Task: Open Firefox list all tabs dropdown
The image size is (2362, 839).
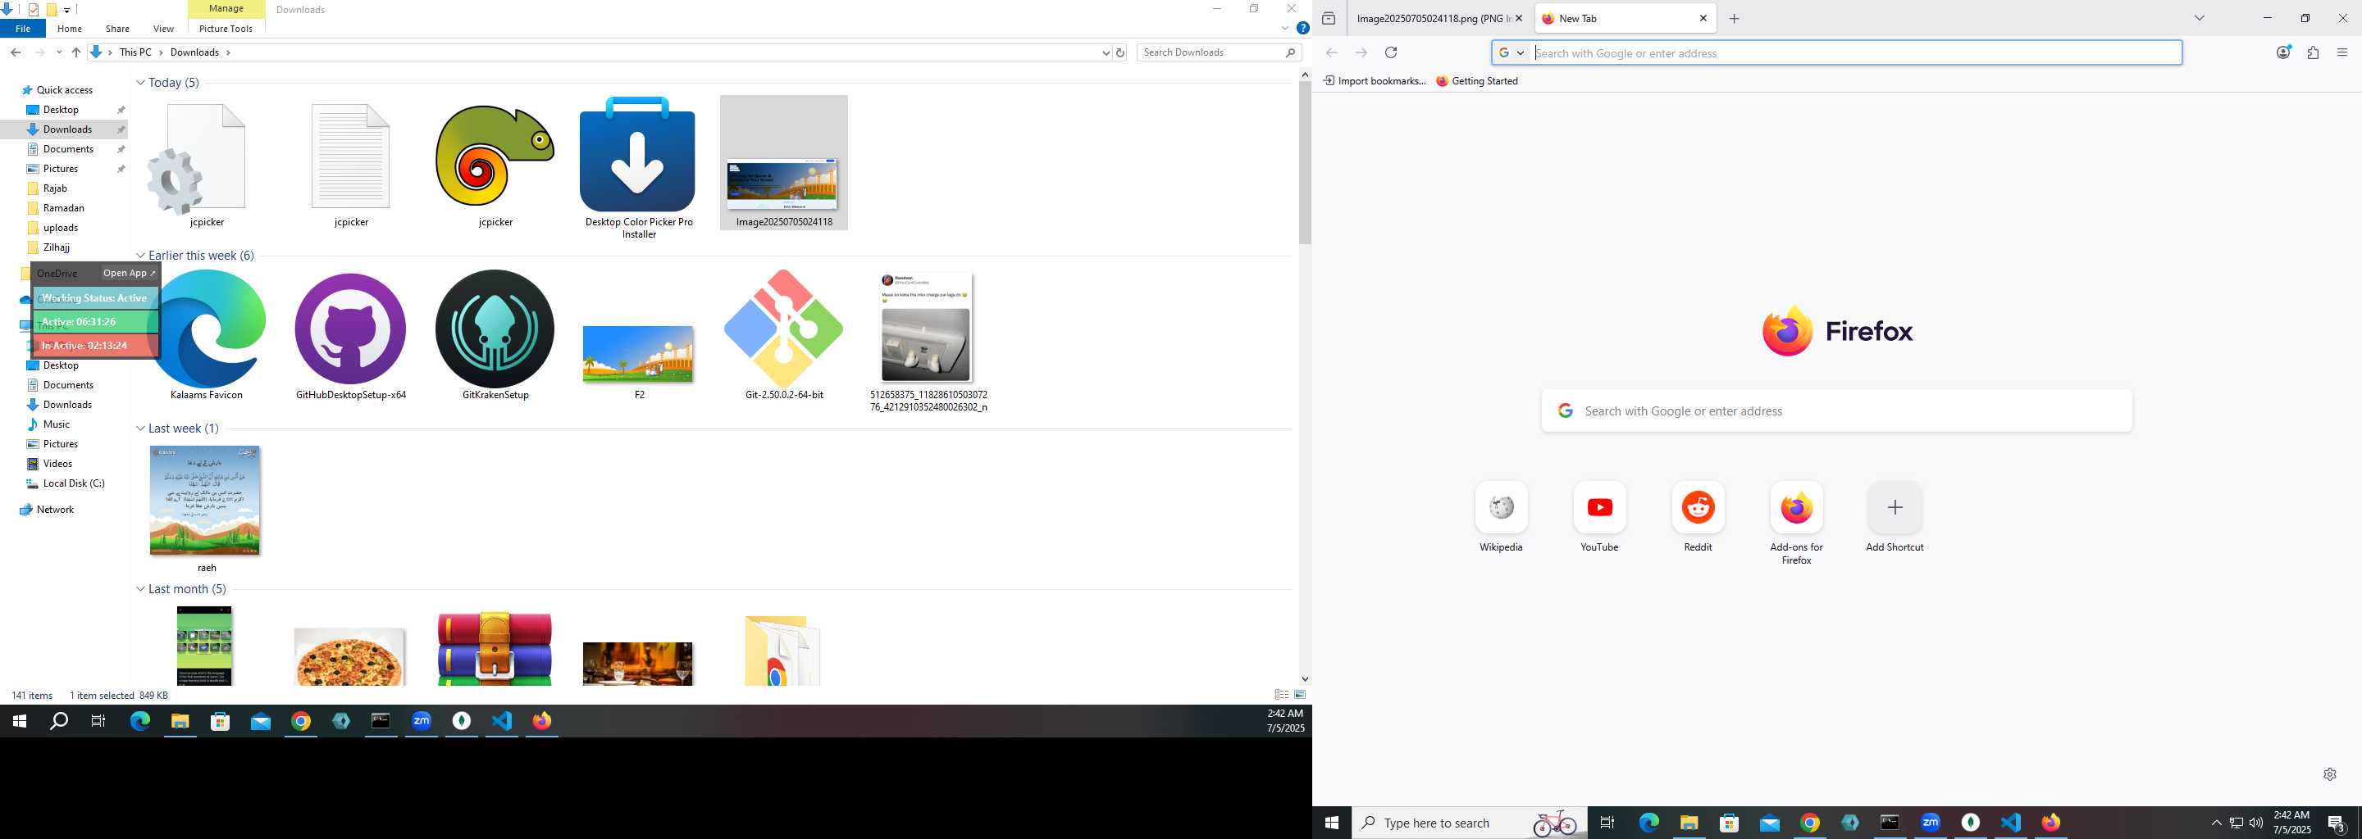Action: 2199,18
